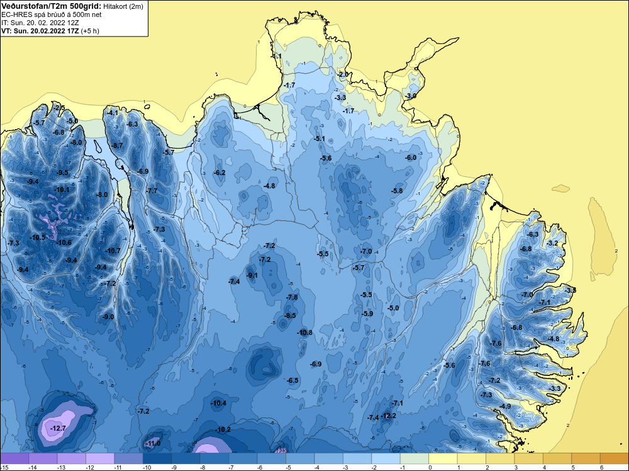The image size is (629, 471).
Task: Select legend swatch between -10 and -9
Action: (157, 458)
